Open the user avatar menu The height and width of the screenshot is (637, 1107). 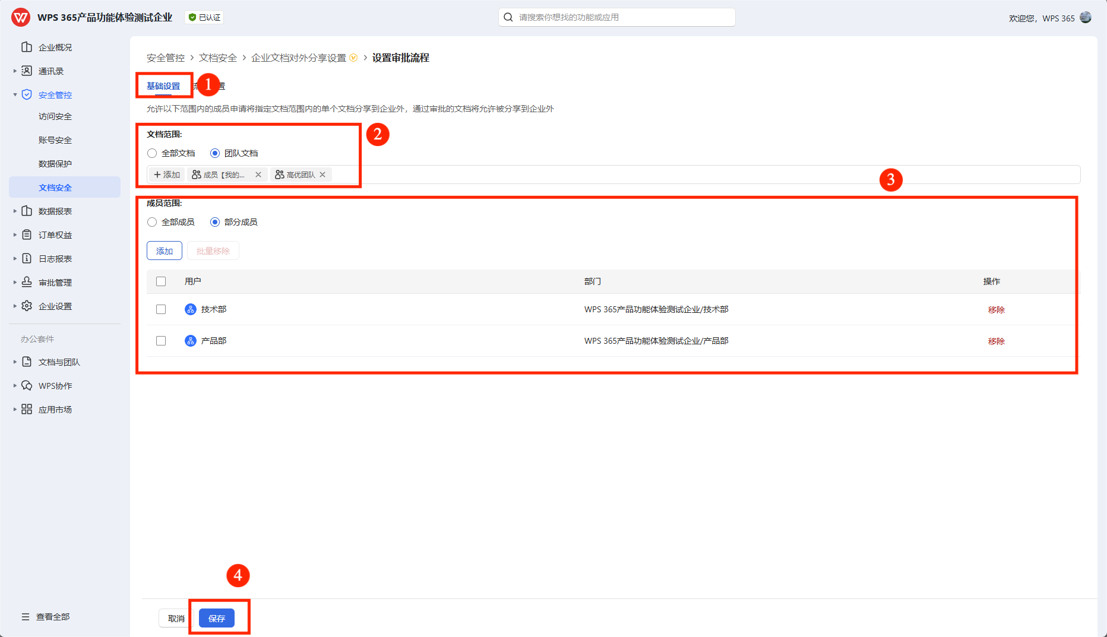pyautogui.click(x=1086, y=17)
